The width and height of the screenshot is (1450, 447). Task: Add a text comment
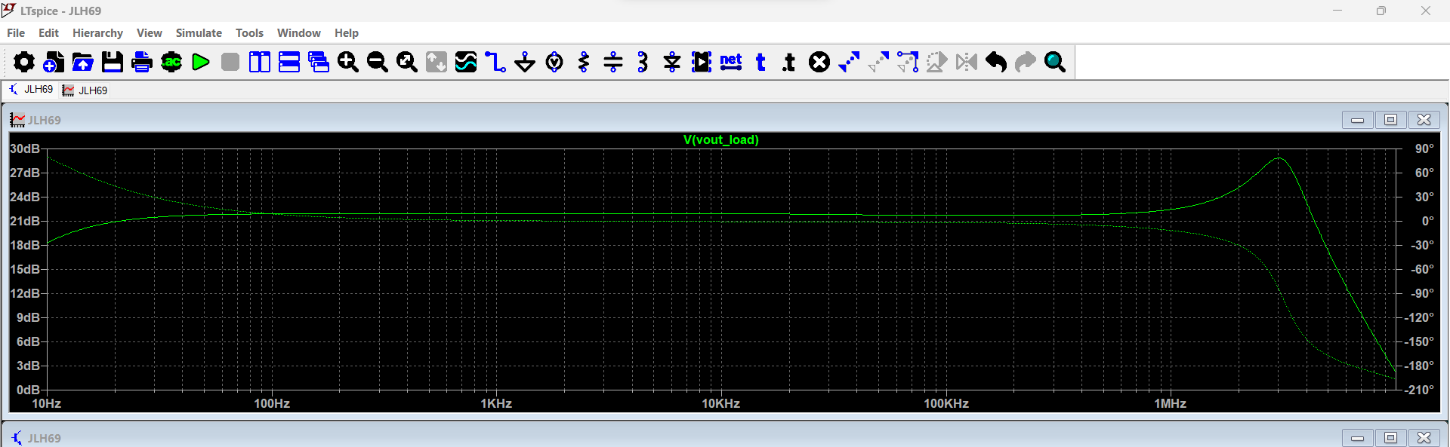[x=760, y=62]
